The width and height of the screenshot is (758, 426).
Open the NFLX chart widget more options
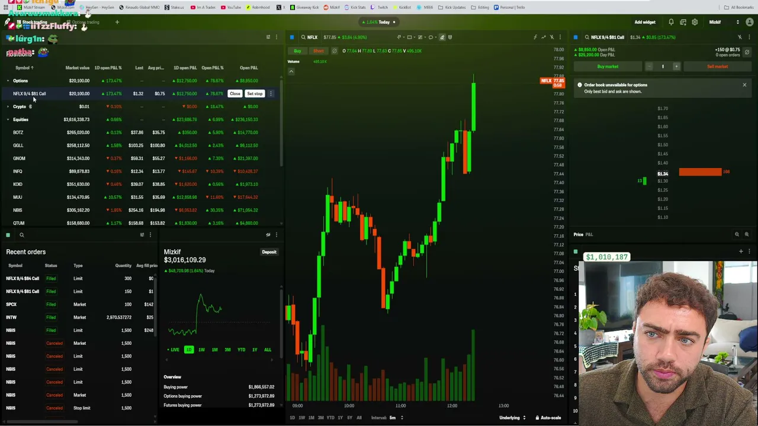pos(560,37)
